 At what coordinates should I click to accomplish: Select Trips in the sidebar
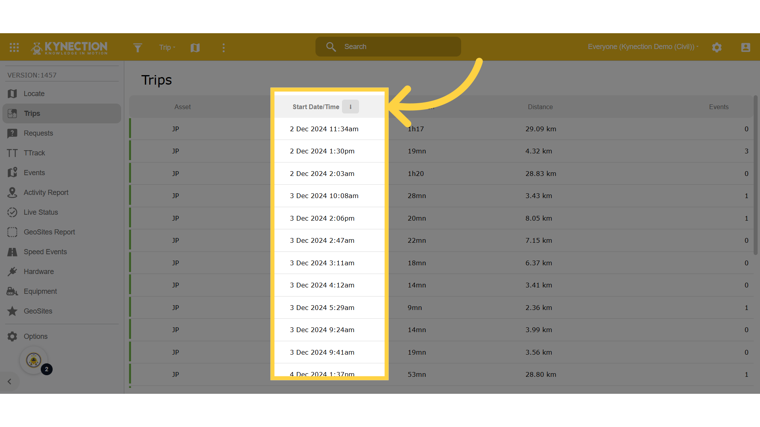pyautogui.click(x=62, y=113)
